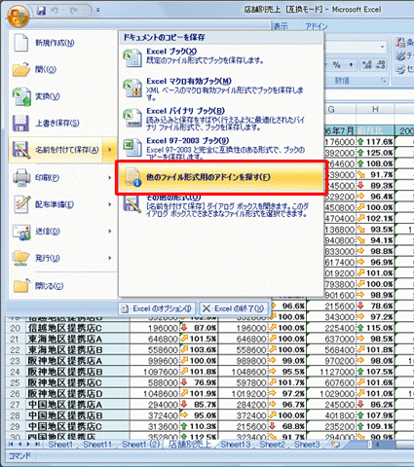
Task: Click previous-sheet navigation arrow
Action: tap(20, 444)
